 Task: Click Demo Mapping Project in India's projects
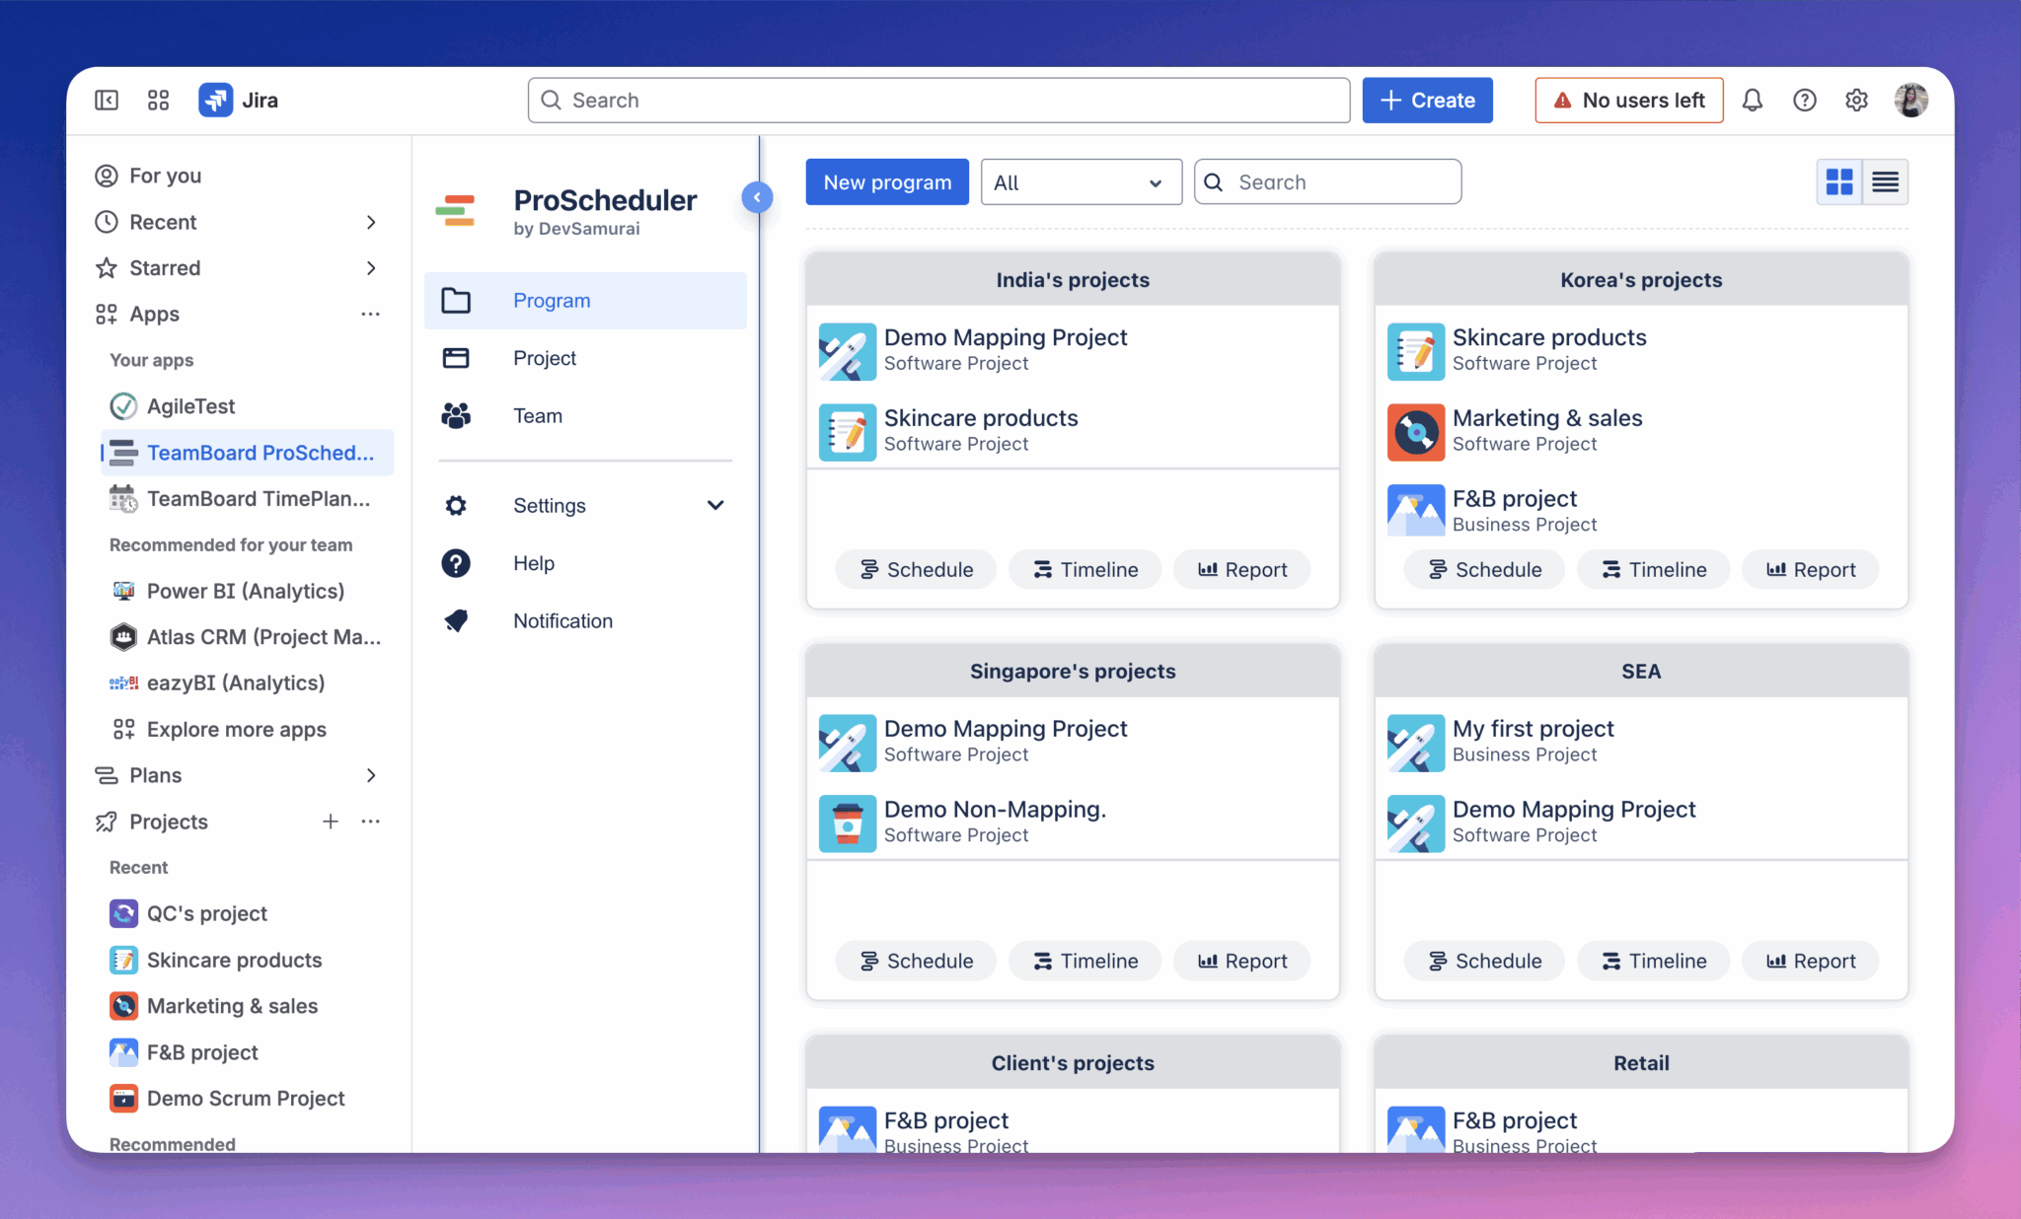click(x=1005, y=337)
